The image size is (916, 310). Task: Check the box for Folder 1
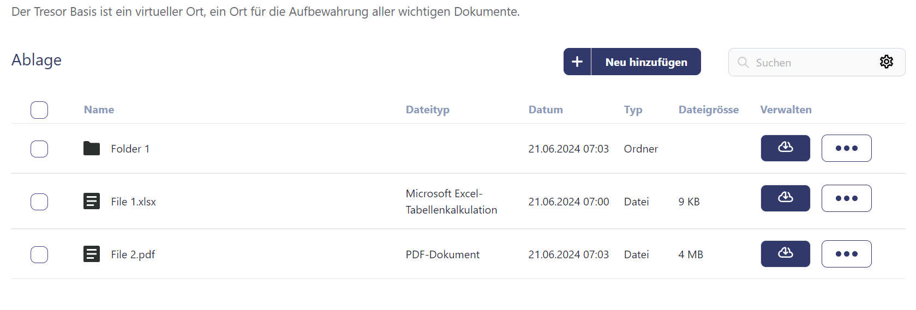(x=39, y=149)
